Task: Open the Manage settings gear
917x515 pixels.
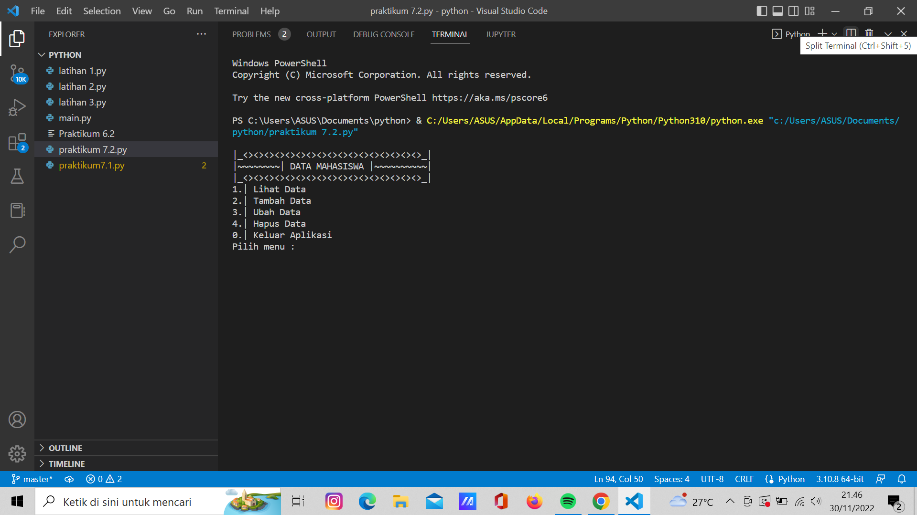Action: [17, 454]
